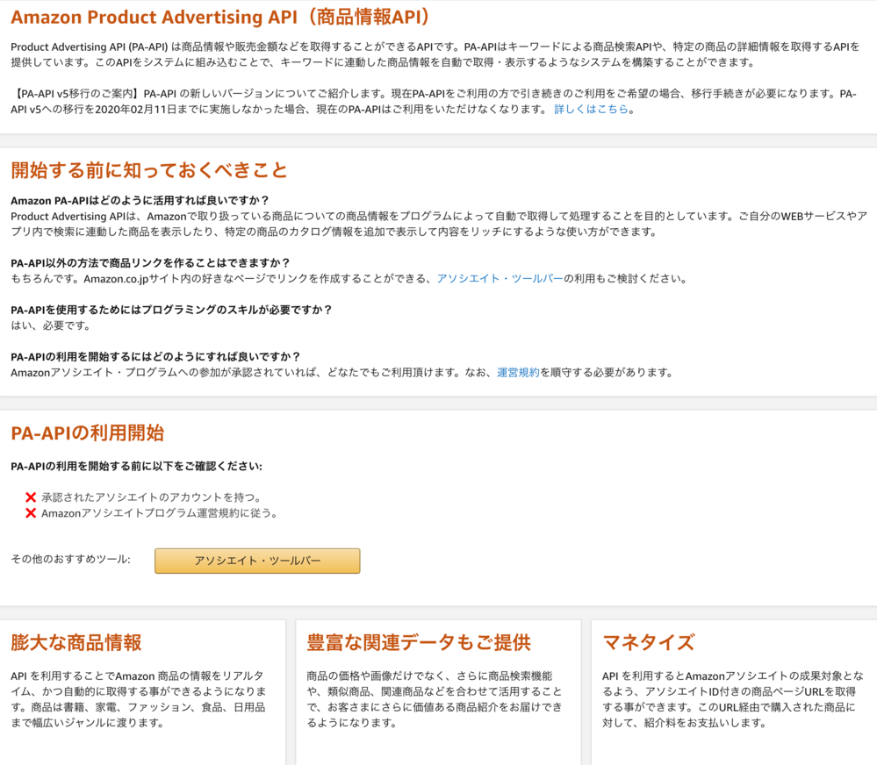Click the question on how to start PA-APIの利用
Viewport: 877px width, 765px height.
pos(155,356)
